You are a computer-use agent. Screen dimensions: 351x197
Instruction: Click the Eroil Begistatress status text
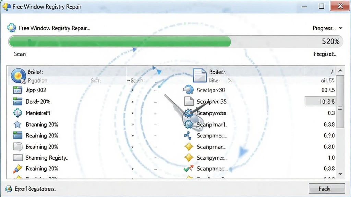[35, 189]
